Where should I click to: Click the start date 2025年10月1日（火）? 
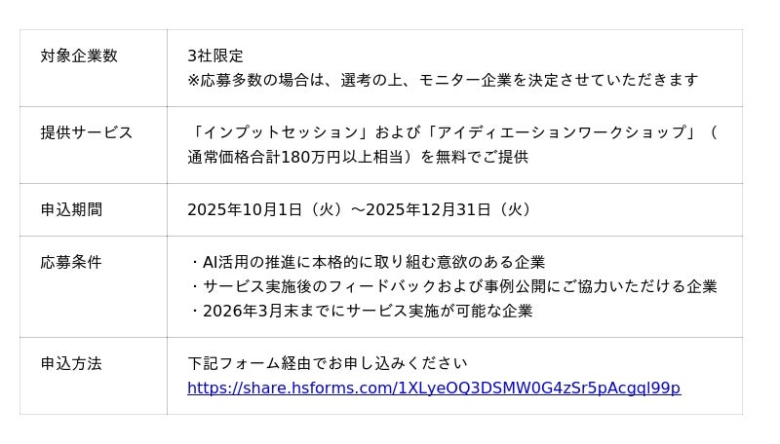[264, 210]
